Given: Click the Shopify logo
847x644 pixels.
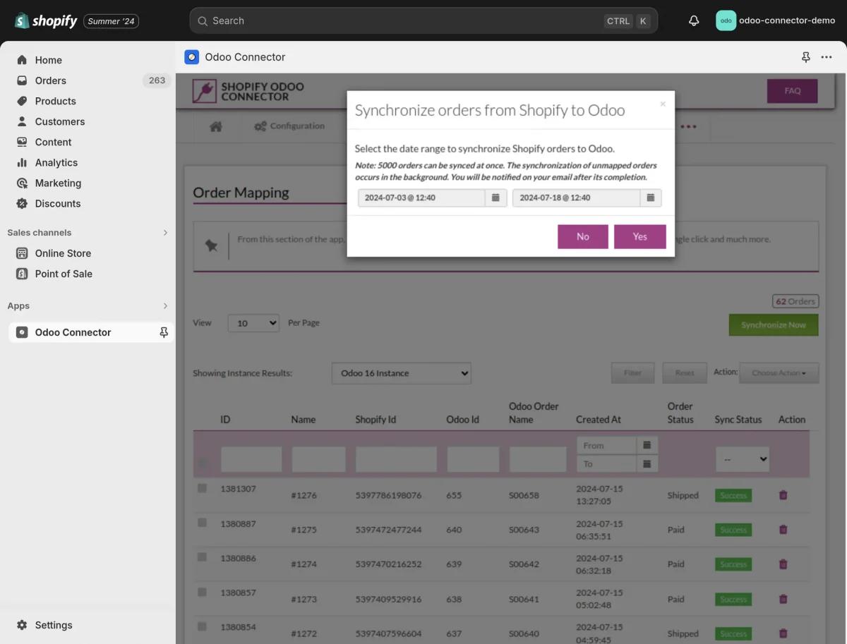Looking at the screenshot, I should point(47,20).
